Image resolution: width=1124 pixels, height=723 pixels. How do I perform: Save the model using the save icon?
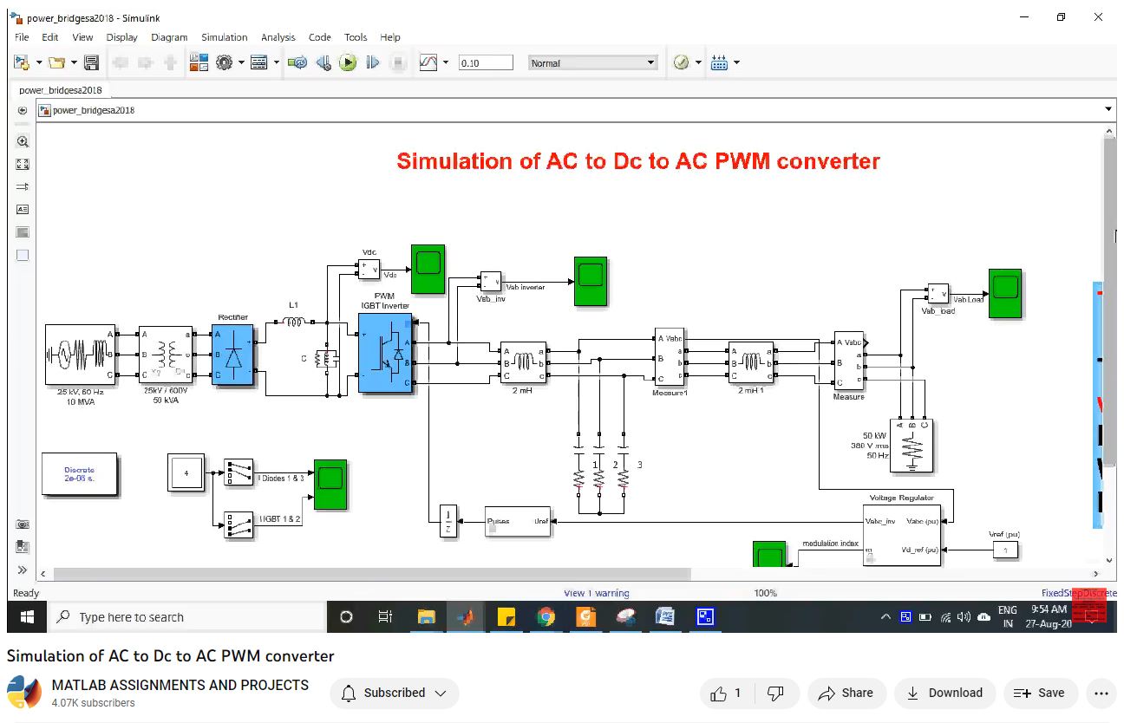(90, 62)
